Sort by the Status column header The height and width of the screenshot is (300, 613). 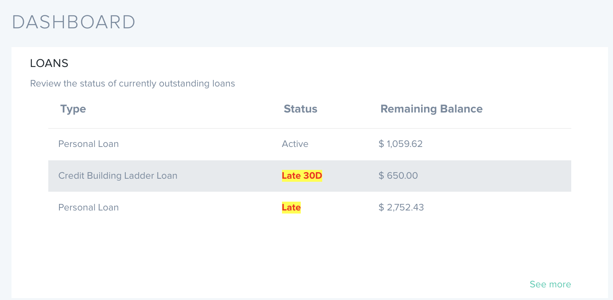pyautogui.click(x=300, y=109)
